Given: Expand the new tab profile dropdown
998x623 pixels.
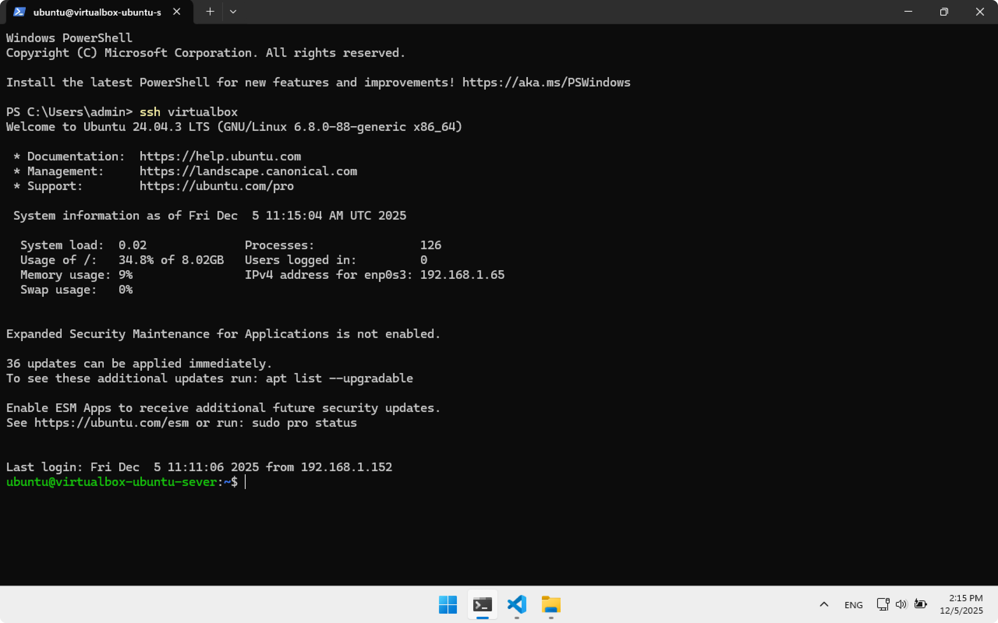Looking at the screenshot, I should [x=233, y=12].
